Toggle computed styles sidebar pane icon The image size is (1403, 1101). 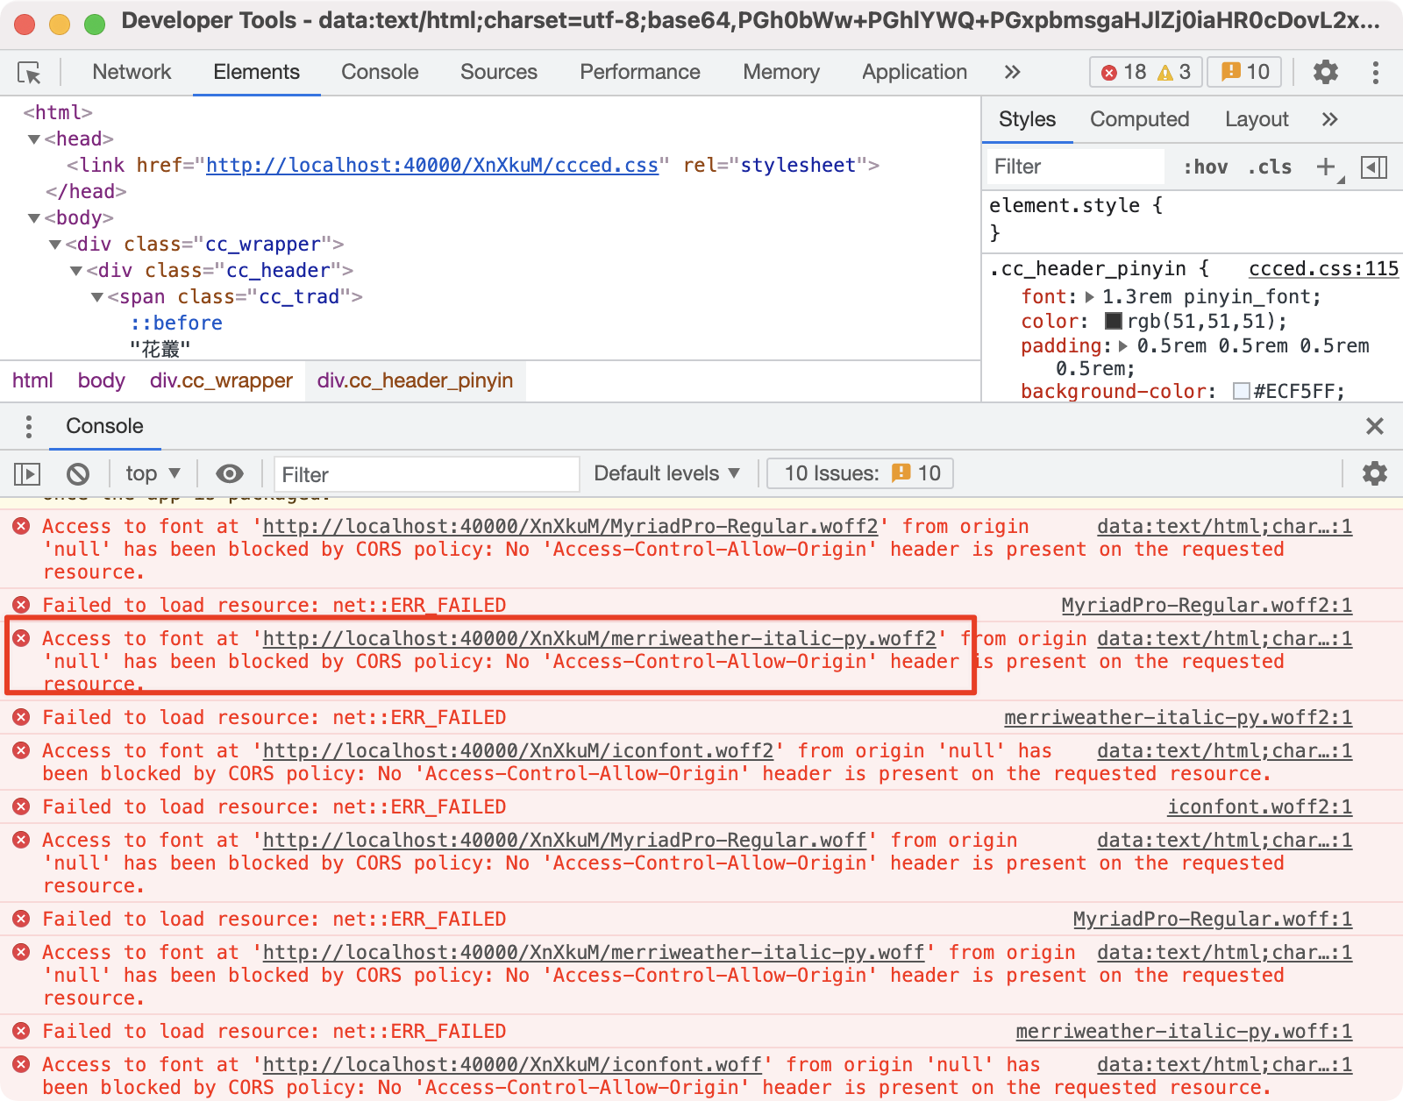point(1374,167)
